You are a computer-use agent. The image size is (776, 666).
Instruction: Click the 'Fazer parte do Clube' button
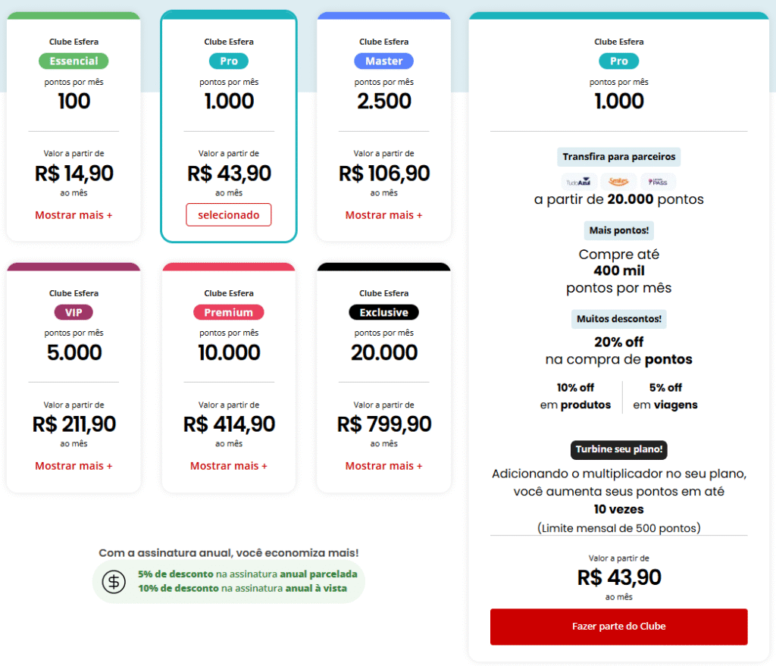pyautogui.click(x=618, y=627)
